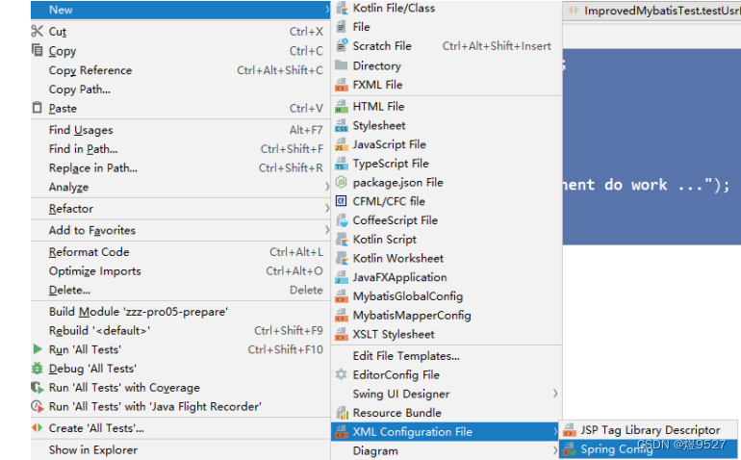
Task: Click the Cut scissors icon
Action: [x=37, y=31]
